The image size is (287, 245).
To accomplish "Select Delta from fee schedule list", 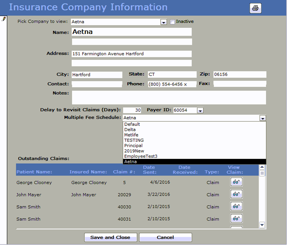I will [130, 129].
